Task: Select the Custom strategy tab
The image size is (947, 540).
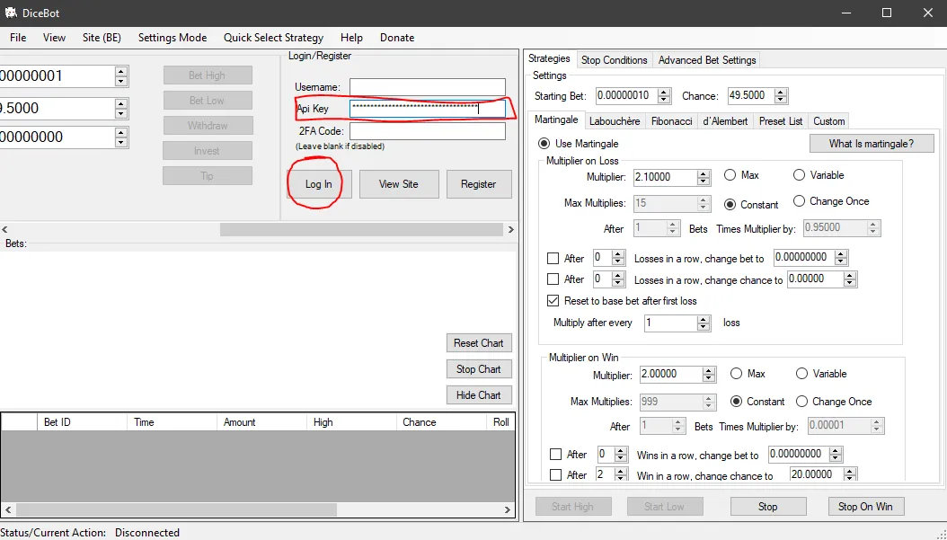Action: point(828,120)
